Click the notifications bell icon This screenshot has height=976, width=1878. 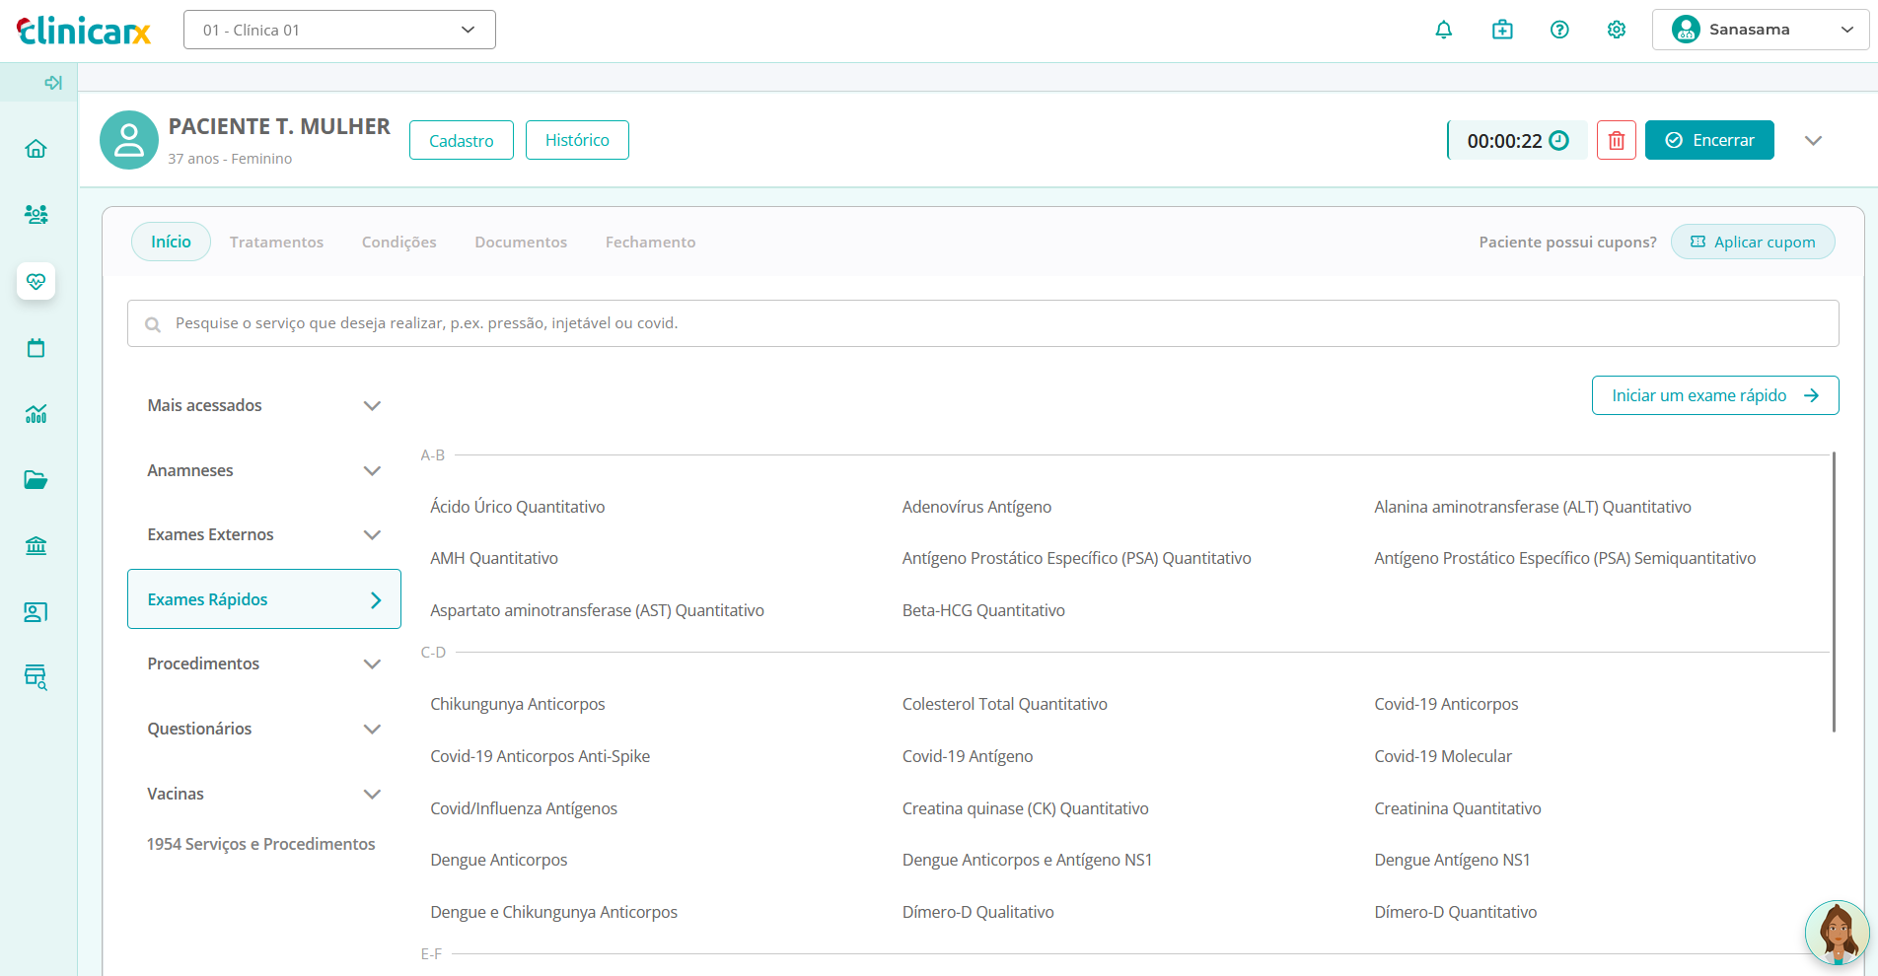[x=1443, y=30]
